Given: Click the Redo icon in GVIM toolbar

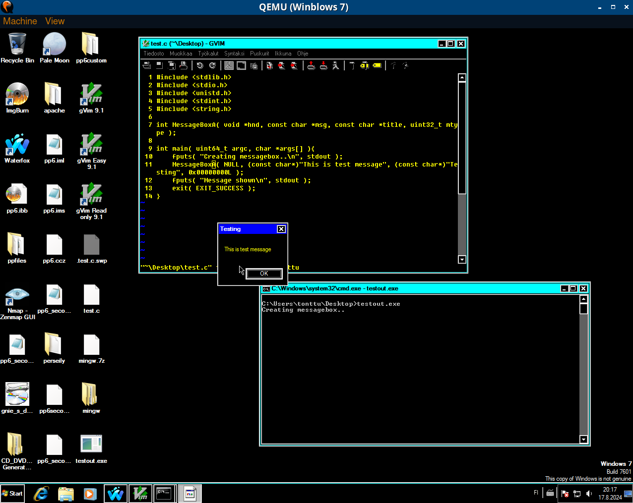Looking at the screenshot, I should tap(212, 65).
